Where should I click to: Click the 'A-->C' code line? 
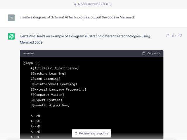pyautogui.click(x=35, y=121)
